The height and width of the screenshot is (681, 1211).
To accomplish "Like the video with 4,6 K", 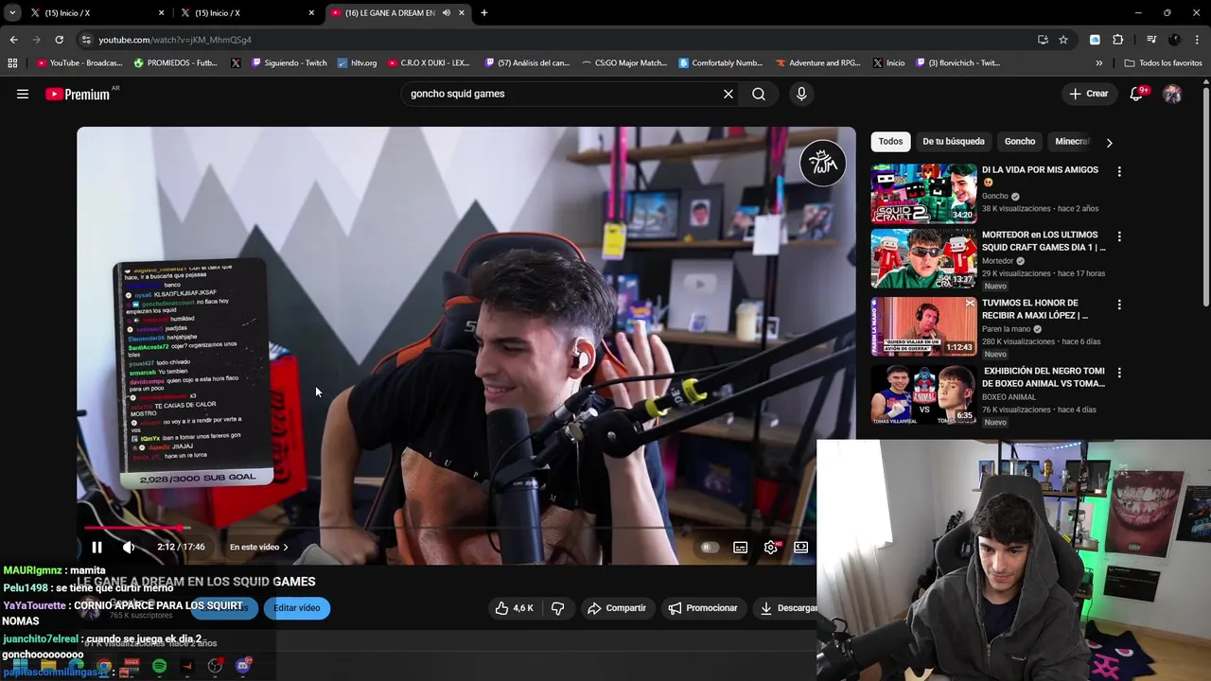I will 515,608.
